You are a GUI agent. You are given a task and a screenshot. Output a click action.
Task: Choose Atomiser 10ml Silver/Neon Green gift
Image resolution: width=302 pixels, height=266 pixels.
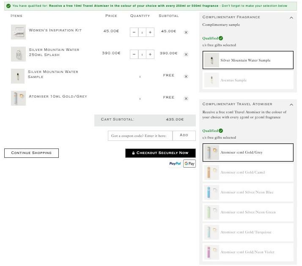coord(248,212)
